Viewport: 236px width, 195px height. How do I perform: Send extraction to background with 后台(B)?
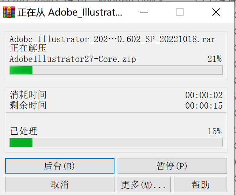[60, 166]
